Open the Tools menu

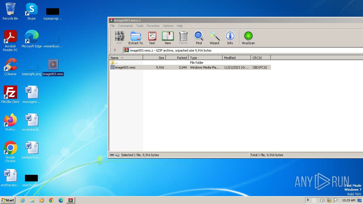tap(140, 26)
